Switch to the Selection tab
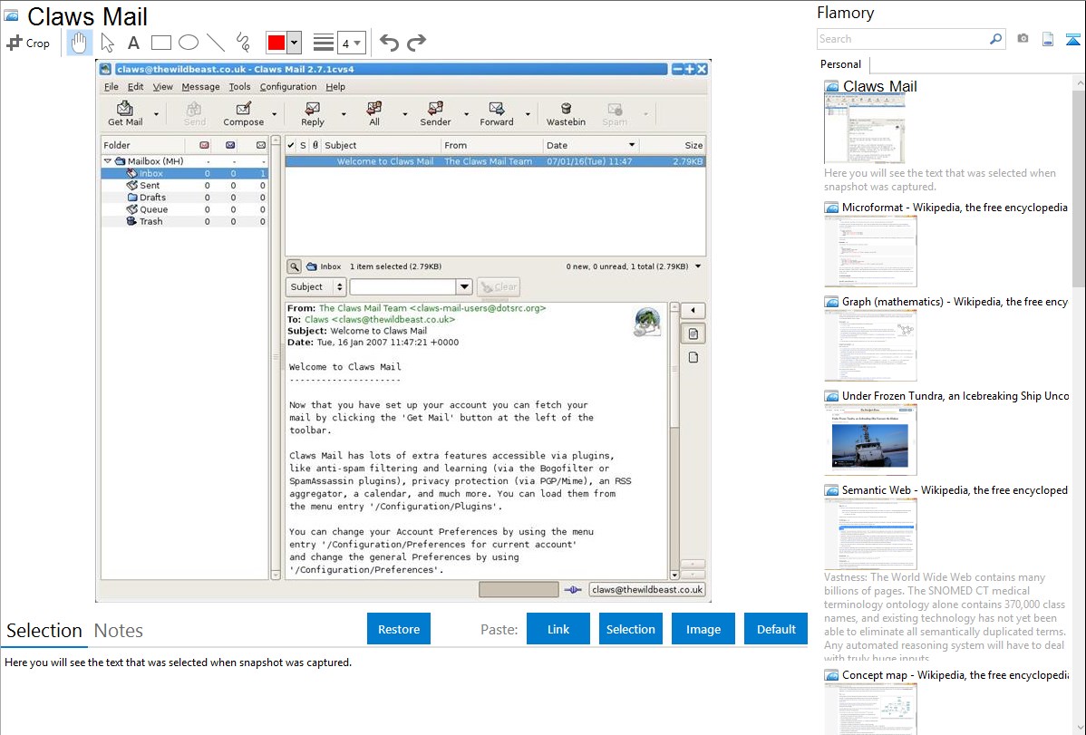 click(44, 631)
